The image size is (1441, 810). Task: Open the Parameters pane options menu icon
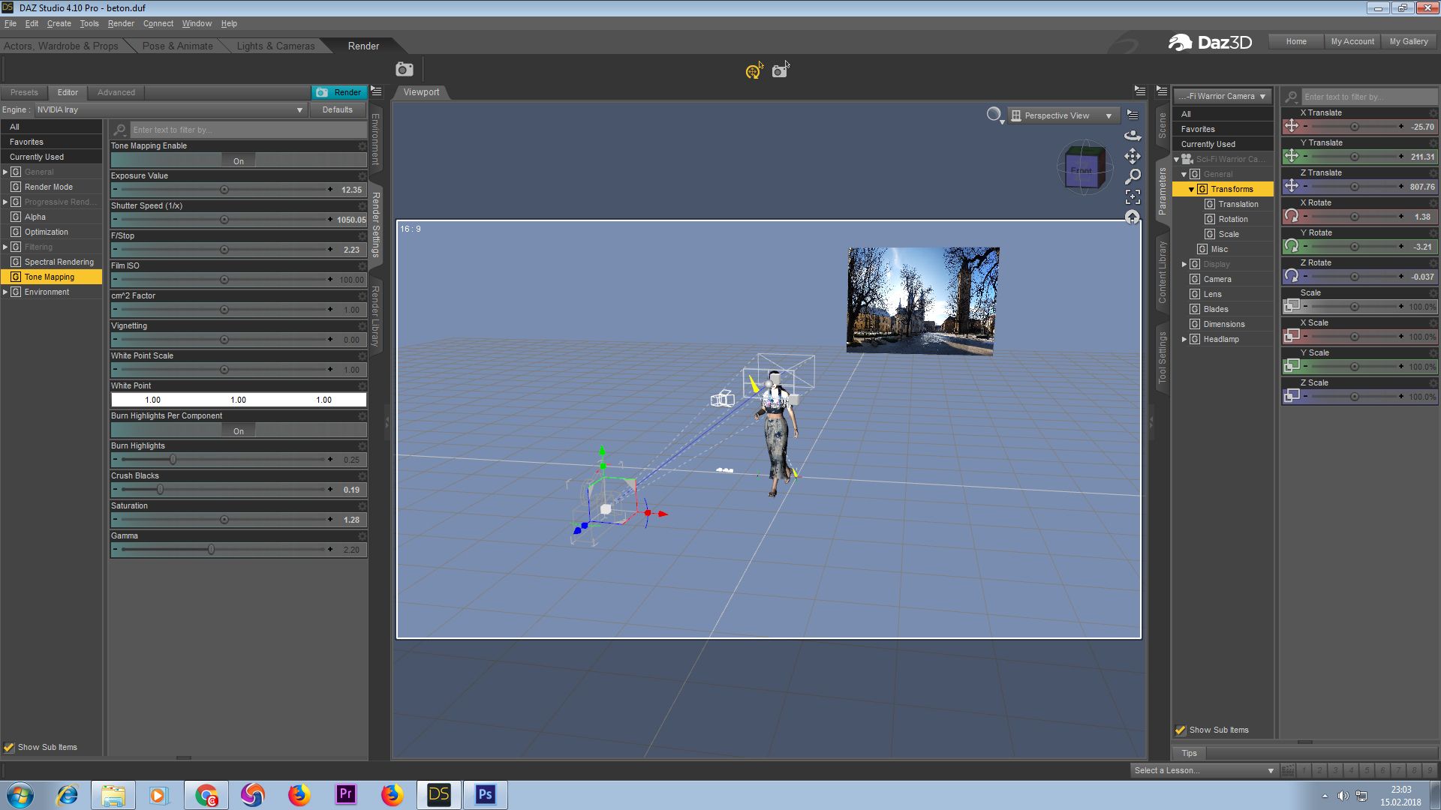point(1162,91)
